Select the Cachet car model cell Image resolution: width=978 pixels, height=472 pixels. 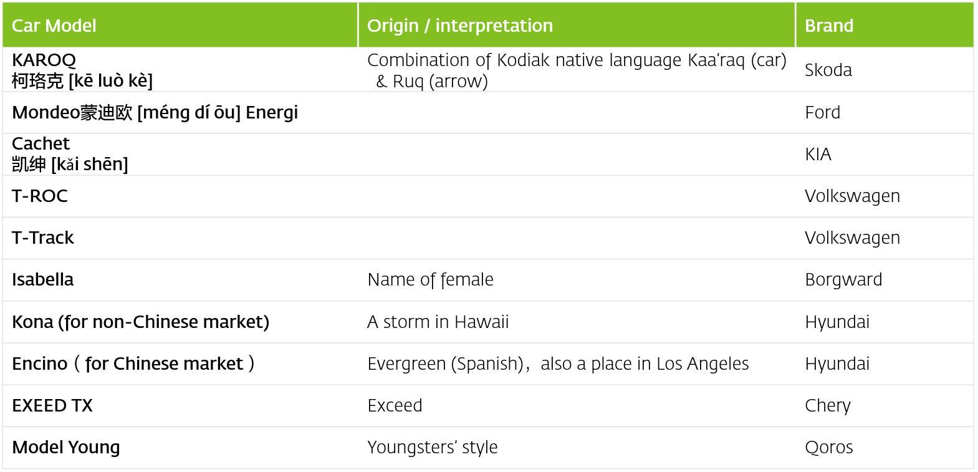(x=180, y=155)
